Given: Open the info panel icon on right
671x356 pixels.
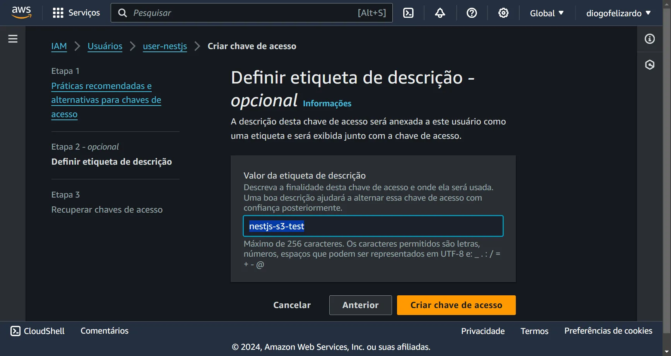Looking at the screenshot, I should 650,39.
